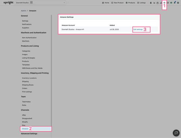Open Teammates under Team section

pyautogui.click(x=26, y=102)
